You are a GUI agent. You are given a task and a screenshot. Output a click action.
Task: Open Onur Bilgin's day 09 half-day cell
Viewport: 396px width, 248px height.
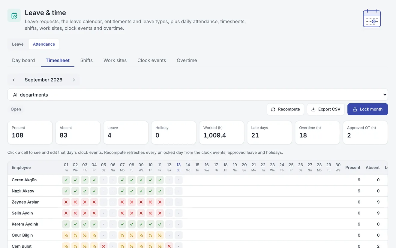[x=141, y=235]
